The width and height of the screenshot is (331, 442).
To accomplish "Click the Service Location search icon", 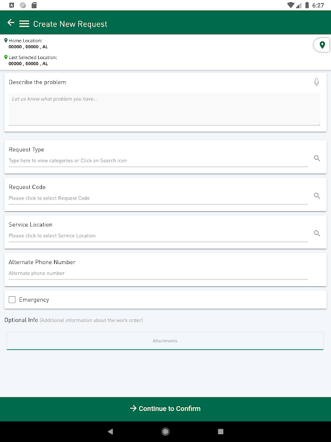I will coord(317,234).
